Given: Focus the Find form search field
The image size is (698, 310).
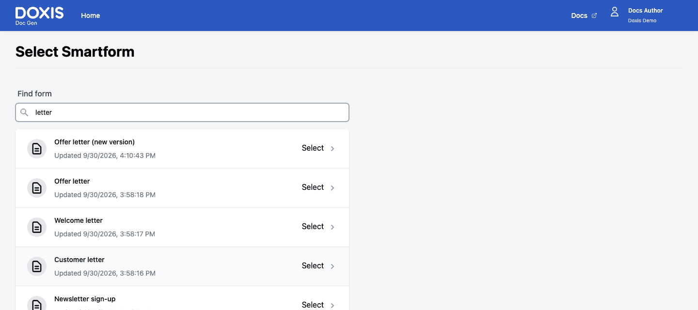Looking at the screenshot, I should (x=182, y=112).
